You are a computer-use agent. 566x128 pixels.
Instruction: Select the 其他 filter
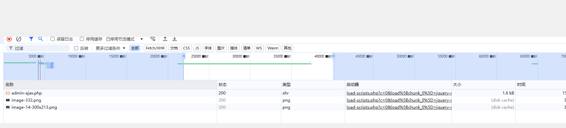pos(287,48)
